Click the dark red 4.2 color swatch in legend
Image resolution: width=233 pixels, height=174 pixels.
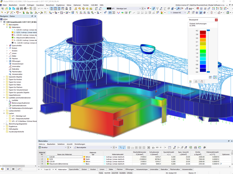(203, 33)
